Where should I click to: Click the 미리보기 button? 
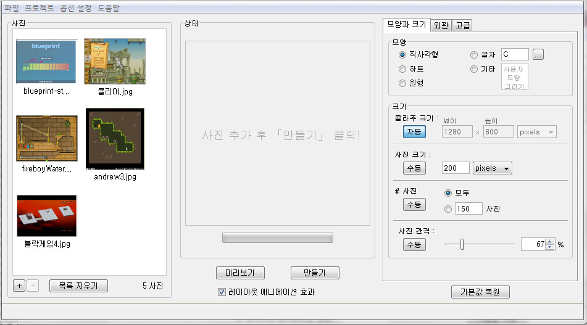[240, 273]
